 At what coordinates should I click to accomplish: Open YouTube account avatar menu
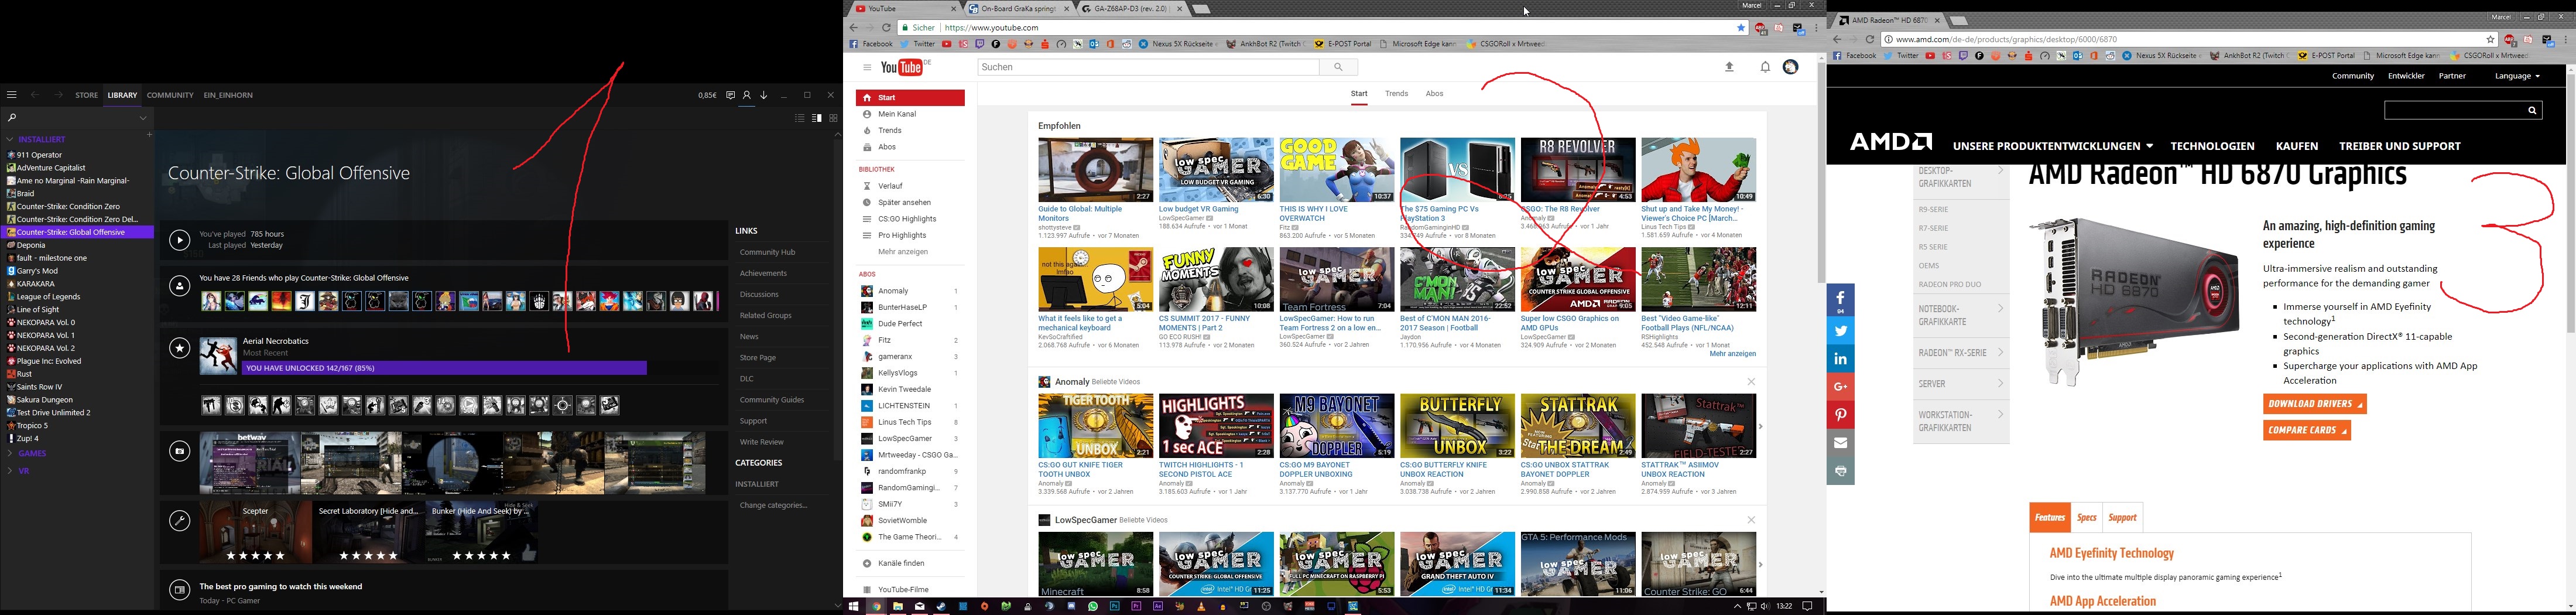tap(1791, 67)
